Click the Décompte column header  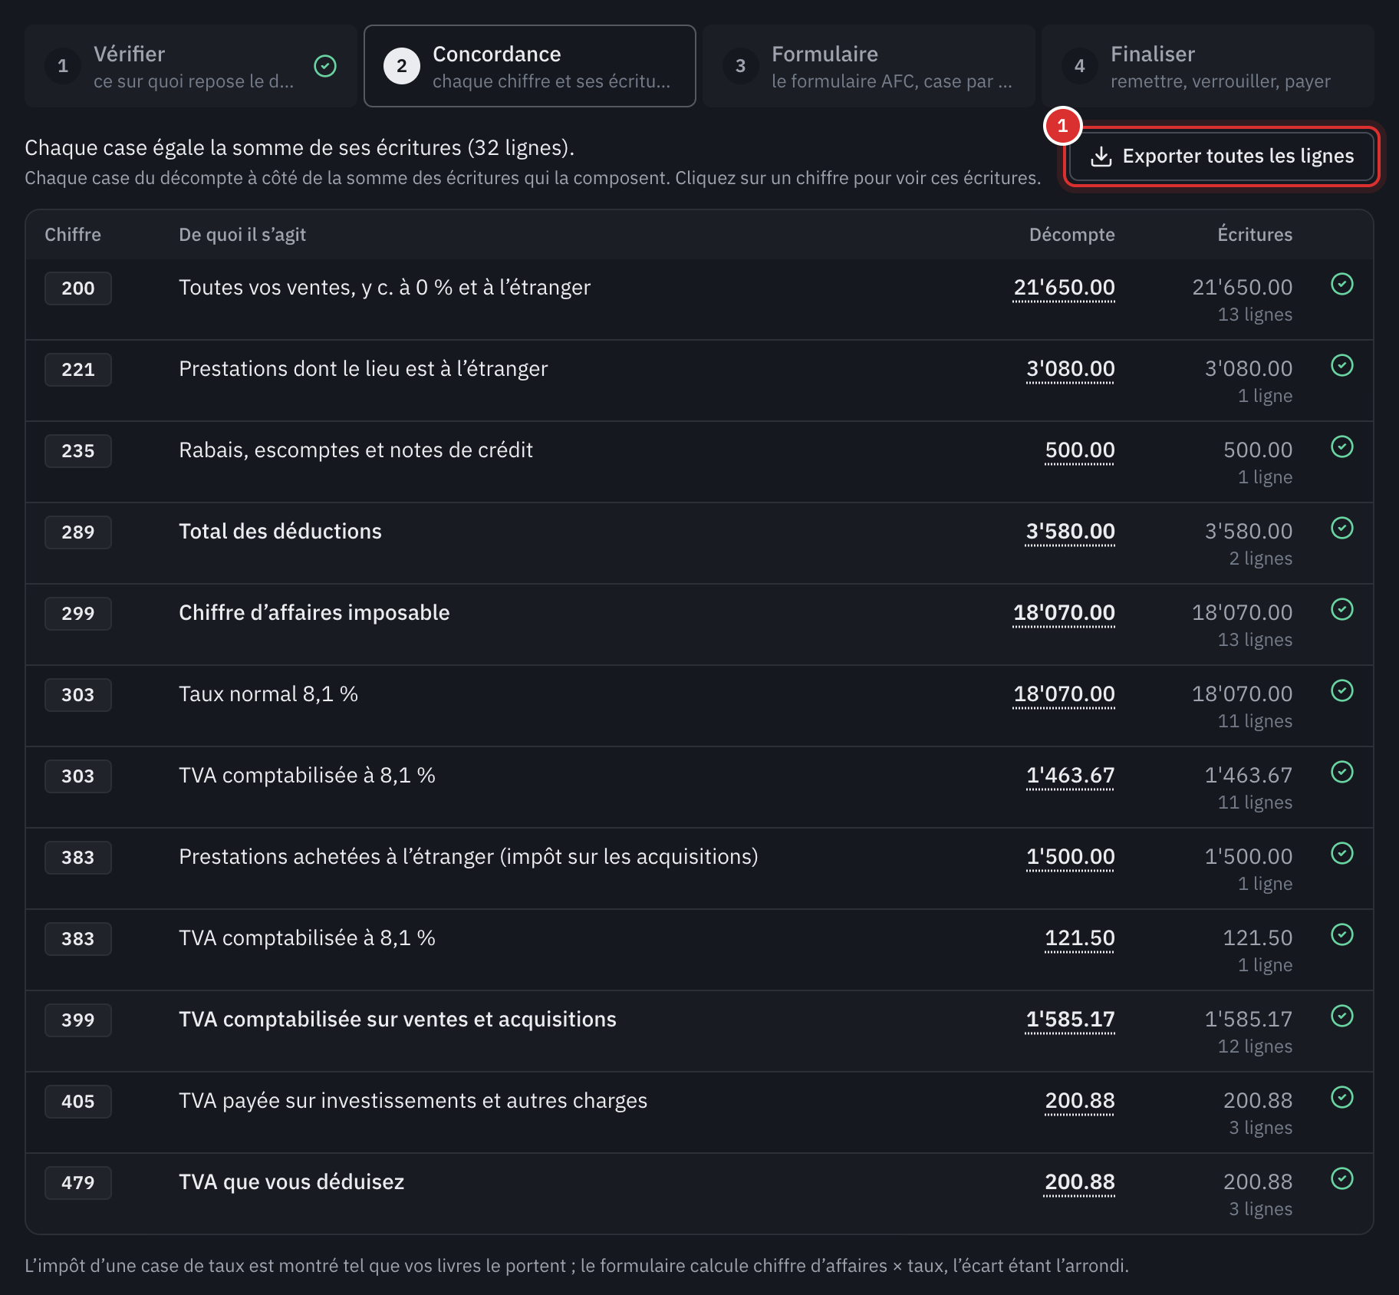pos(1071,235)
